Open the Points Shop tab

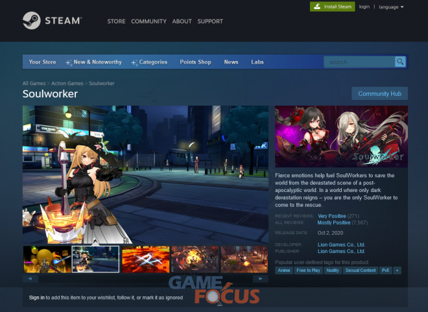[x=195, y=62]
